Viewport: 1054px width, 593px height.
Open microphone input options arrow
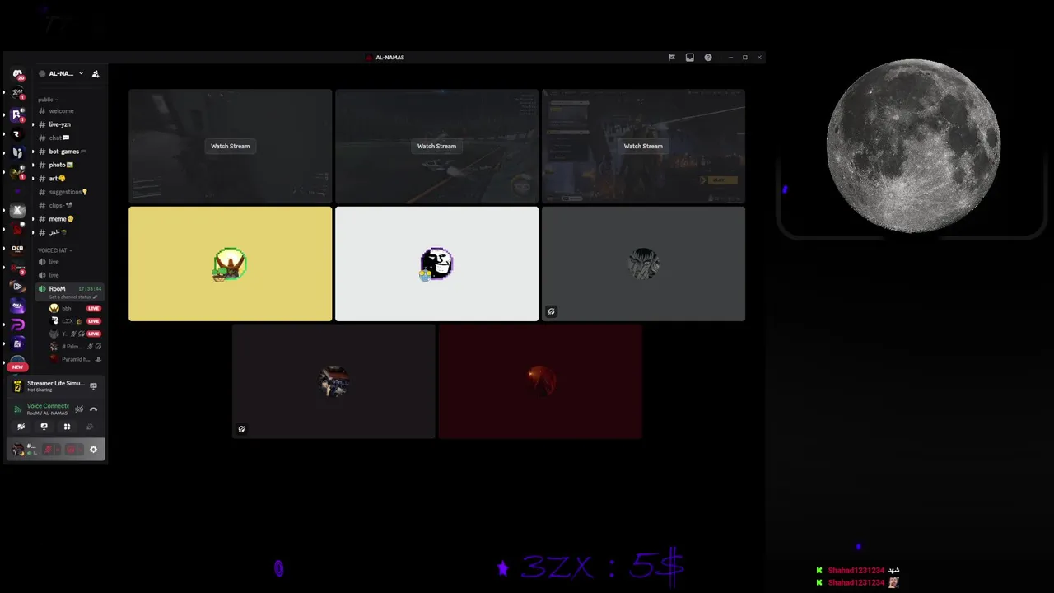[57, 449]
